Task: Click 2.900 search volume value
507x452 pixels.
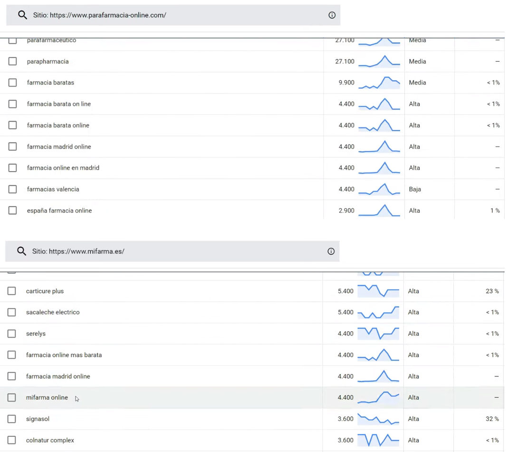Action: [346, 211]
